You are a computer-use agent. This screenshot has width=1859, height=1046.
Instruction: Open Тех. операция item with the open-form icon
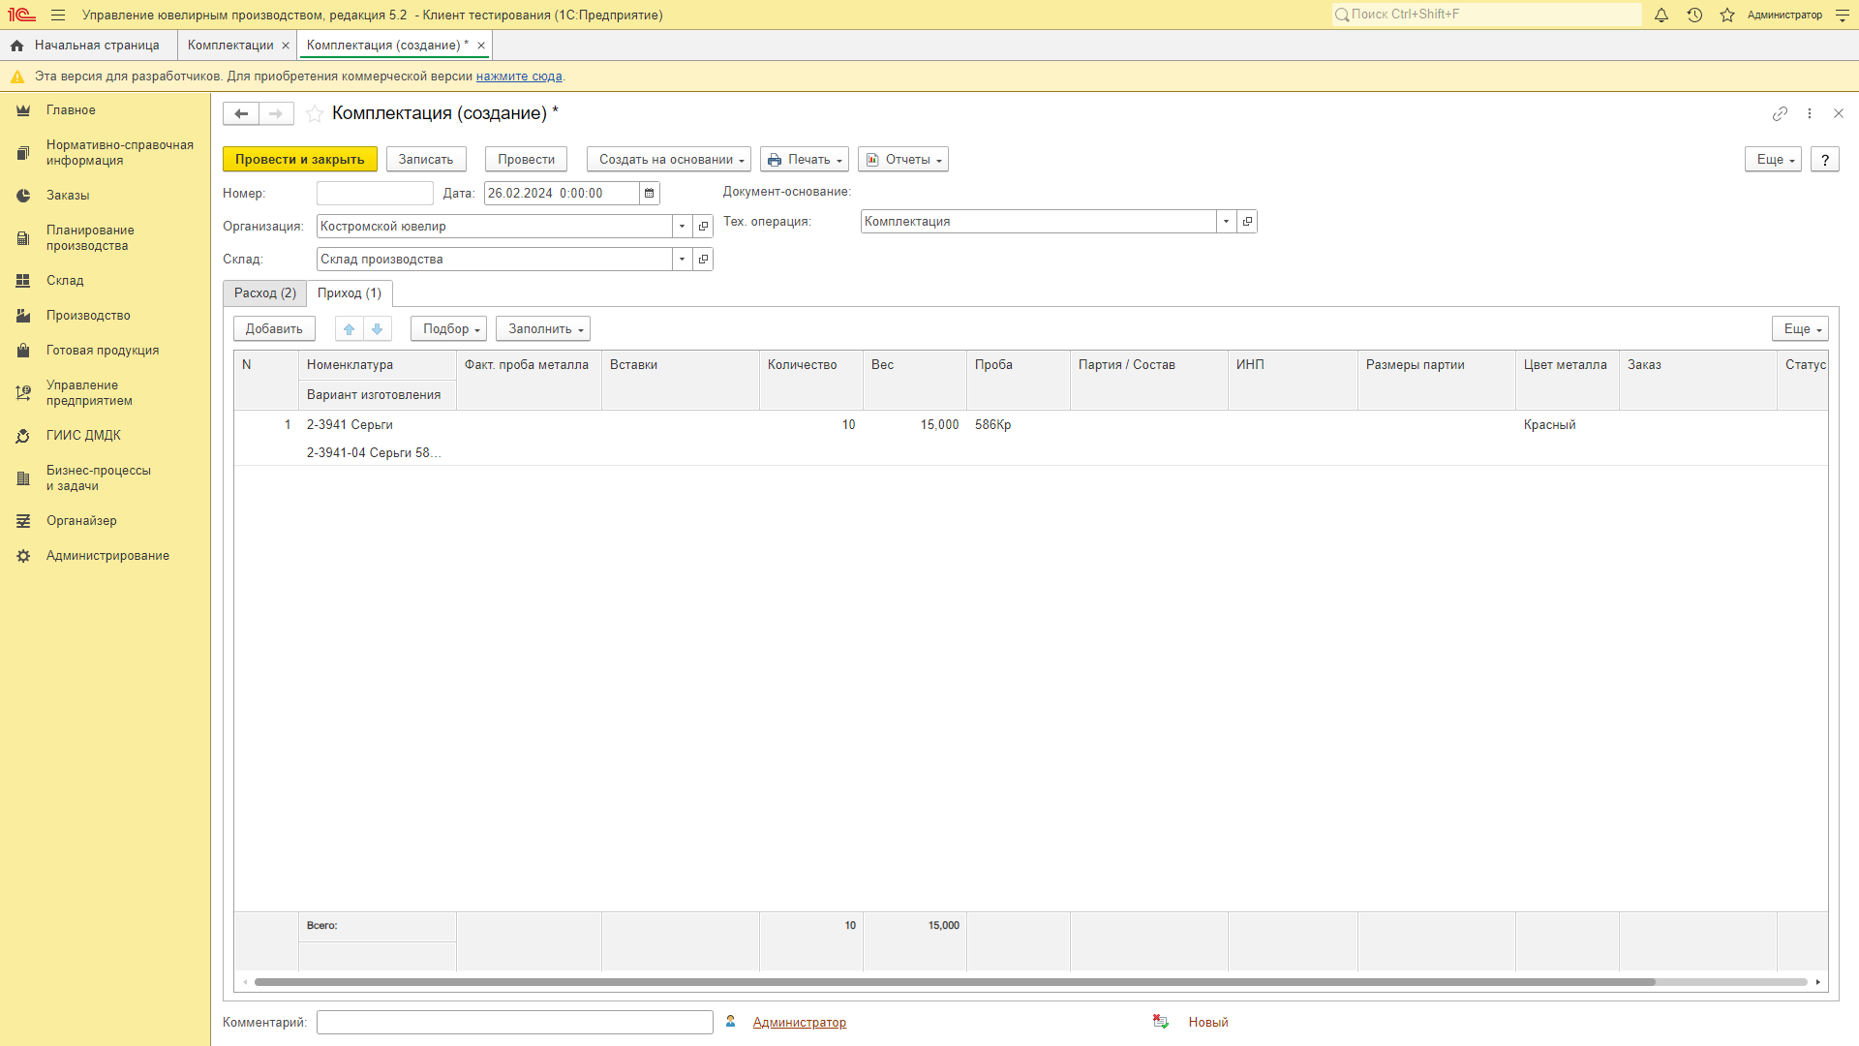(1248, 221)
